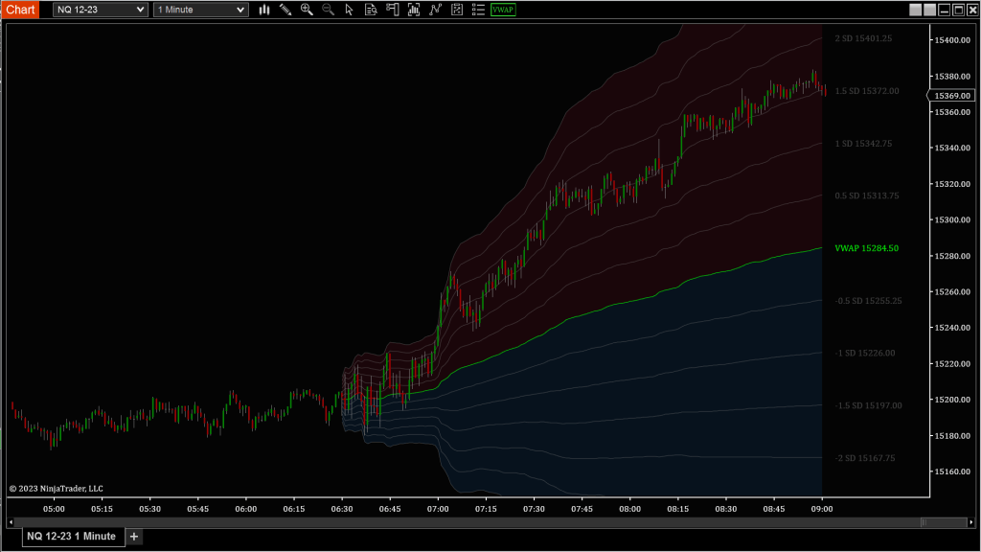Select the Drawing Tools pencil icon
The height and width of the screenshot is (552, 981).
pos(285,10)
